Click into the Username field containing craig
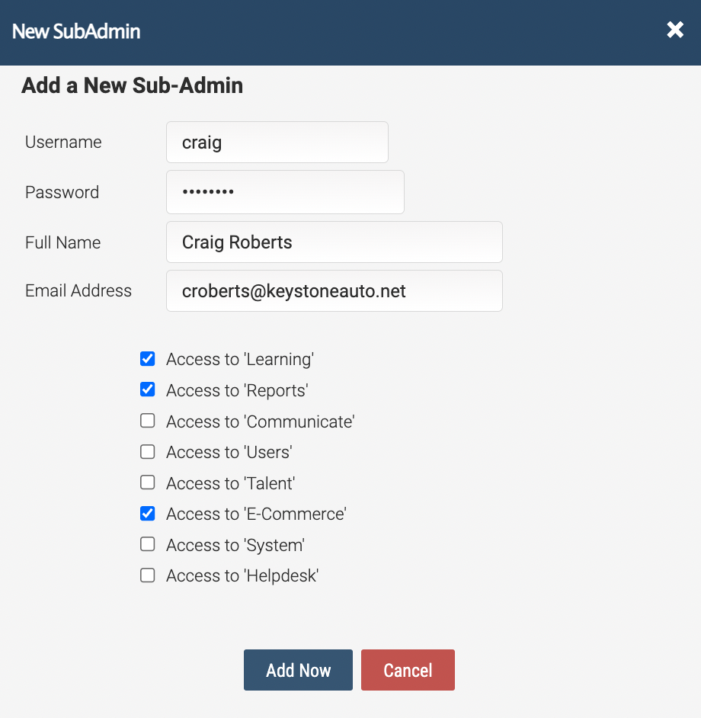The height and width of the screenshot is (718, 701). pos(277,142)
